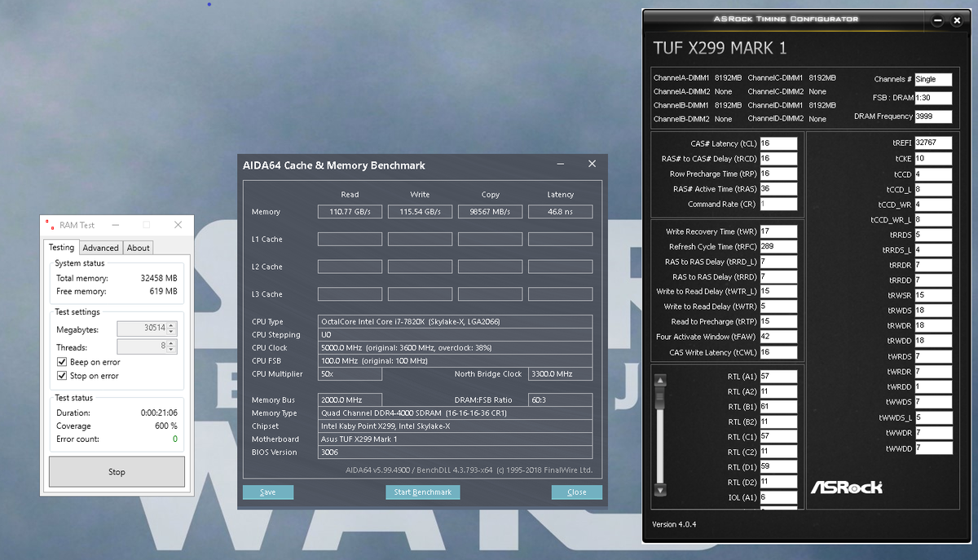Click the Memory Bus value 2000.0 MHz
The image size is (978, 560).
pyautogui.click(x=350, y=400)
